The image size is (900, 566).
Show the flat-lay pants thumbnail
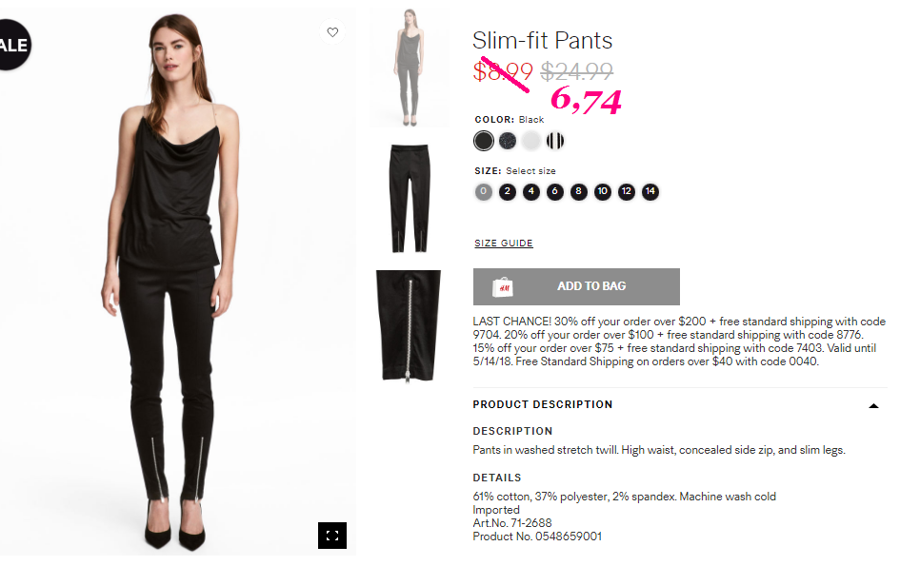[409, 198]
